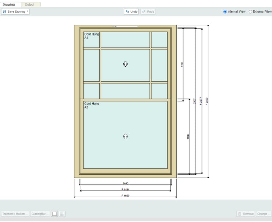Viewport: 272px width, 222px height.
Task: Click the single pane square icon
Action: point(55,214)
